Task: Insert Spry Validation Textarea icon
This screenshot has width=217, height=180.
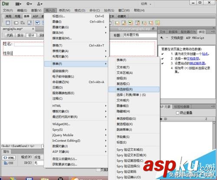Action: (124, 23)
